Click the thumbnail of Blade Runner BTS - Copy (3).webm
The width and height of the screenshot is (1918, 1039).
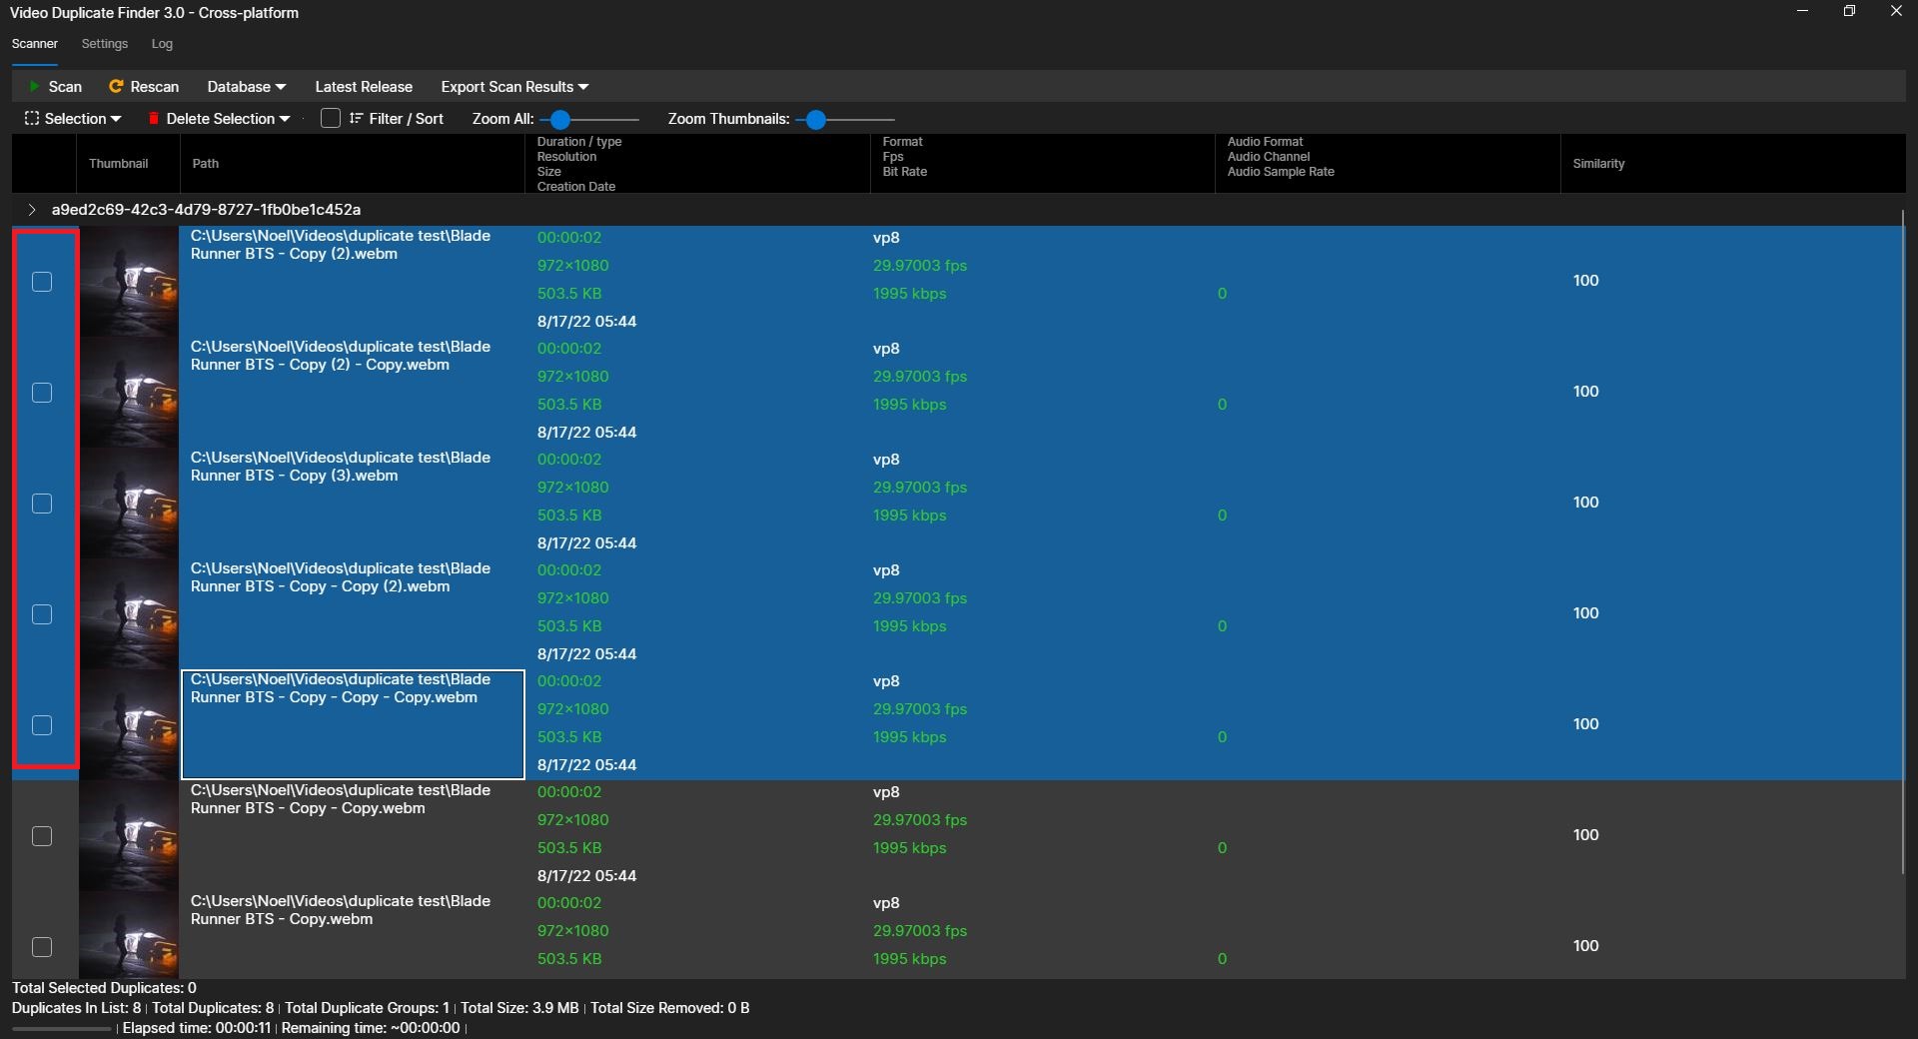pyautogui.click(x=128, y=503)
